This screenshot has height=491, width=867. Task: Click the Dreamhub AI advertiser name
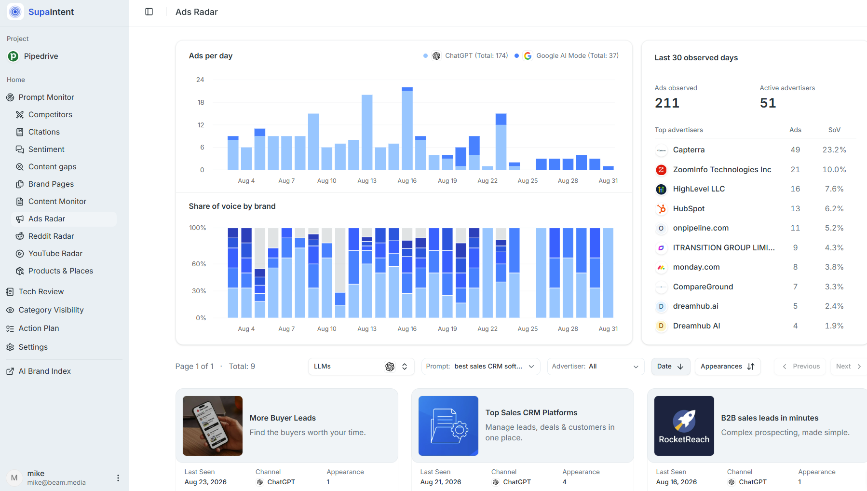(697, 326)
